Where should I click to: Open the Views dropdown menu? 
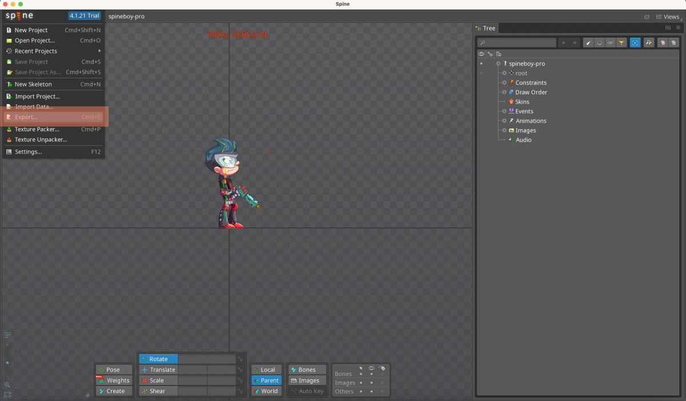pos(668,17)
